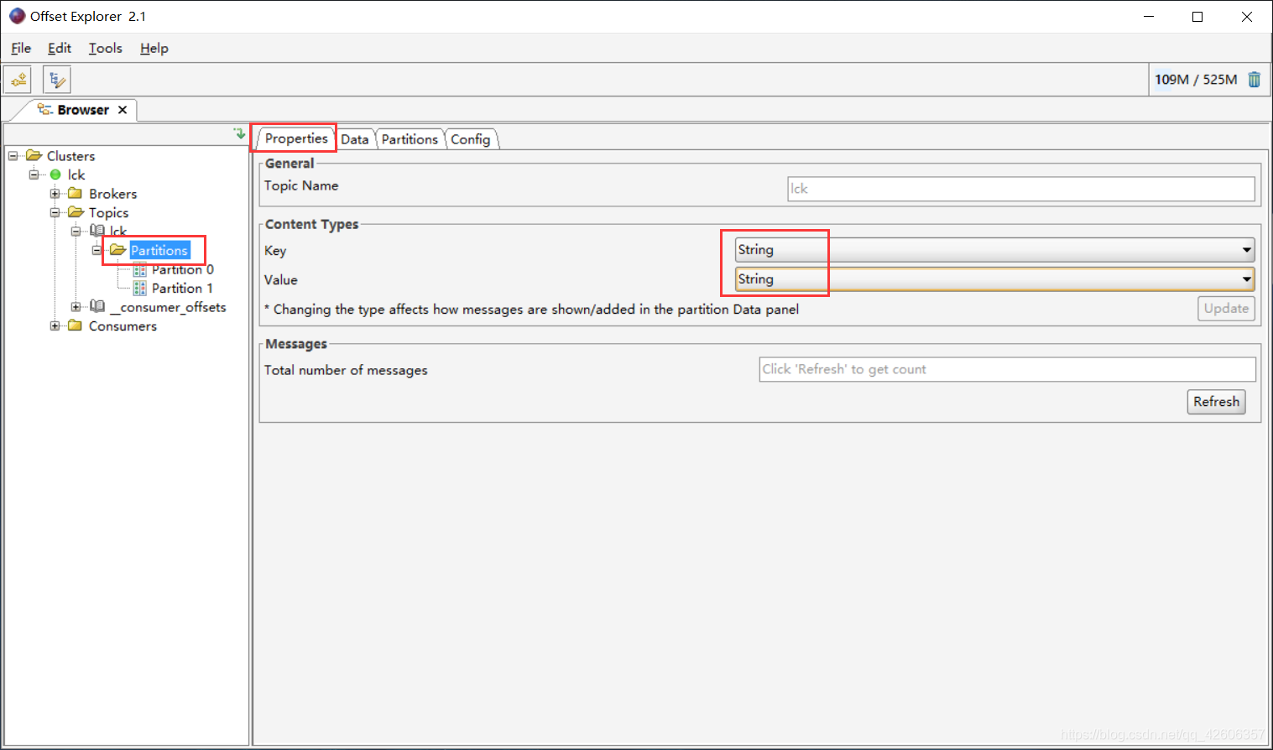1273x750 pixels.
Task: Click the green refresh tree arrow icon
Action: pos(239,133)
